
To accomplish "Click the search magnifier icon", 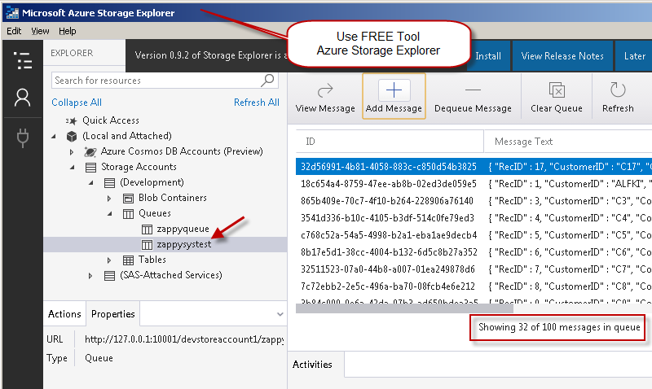I will (x=267, y=80).
